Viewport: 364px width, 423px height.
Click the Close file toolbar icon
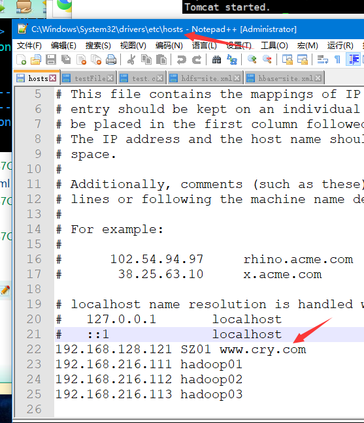[81, 59]
